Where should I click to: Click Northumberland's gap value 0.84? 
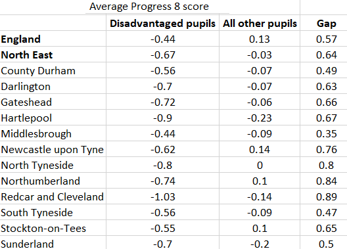tap(327, 181)
